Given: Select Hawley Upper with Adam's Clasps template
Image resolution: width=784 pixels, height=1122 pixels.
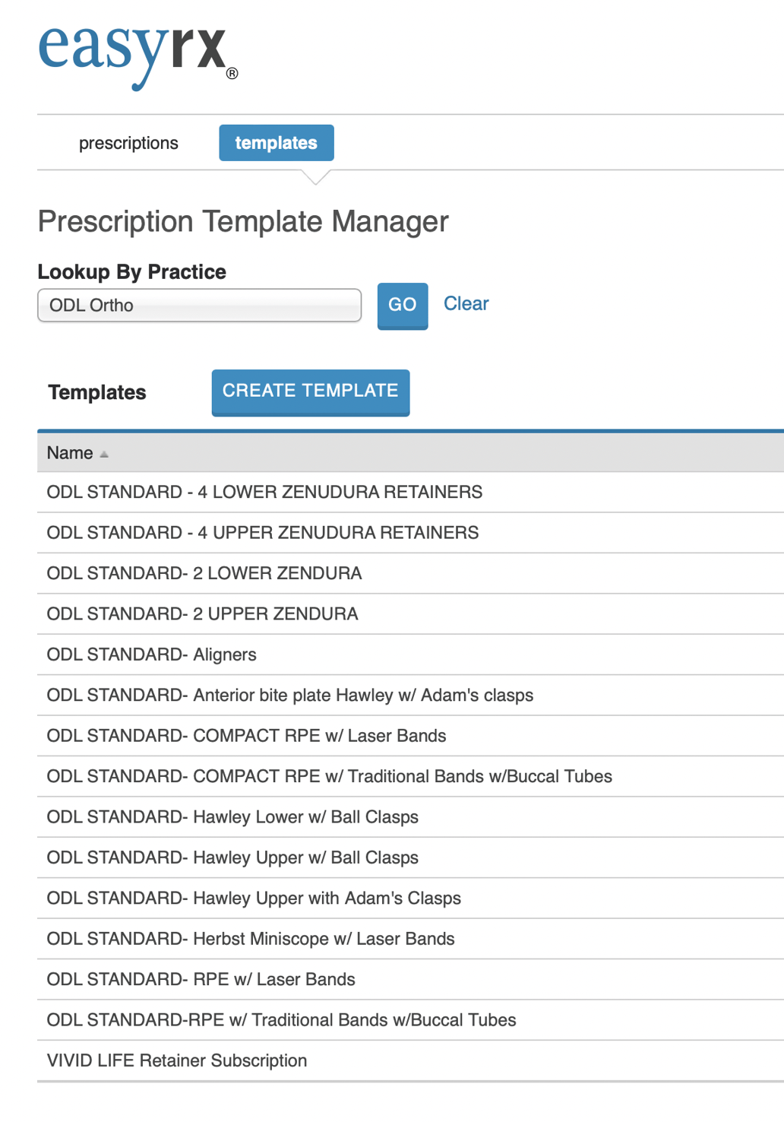Looking at the screenshot, I should pos(254,899).
